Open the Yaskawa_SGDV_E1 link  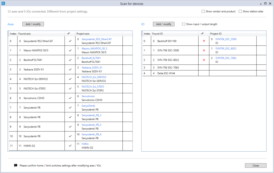pos(92,68)
